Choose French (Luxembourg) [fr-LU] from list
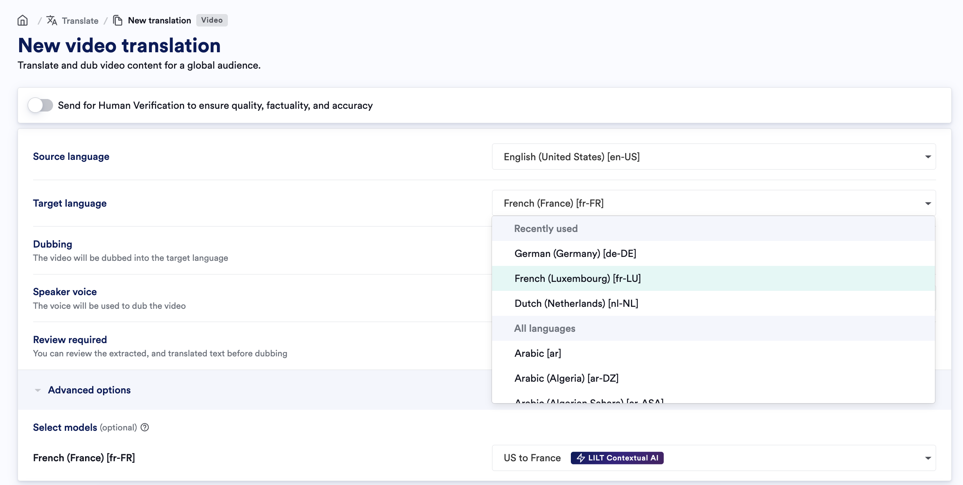Screen dimensions: 963x485 pyautogui.click(x=577, y=278)
